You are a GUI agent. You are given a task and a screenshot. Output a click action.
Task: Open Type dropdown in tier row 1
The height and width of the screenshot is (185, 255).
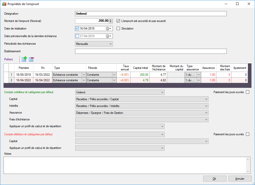tap(84, 75)
